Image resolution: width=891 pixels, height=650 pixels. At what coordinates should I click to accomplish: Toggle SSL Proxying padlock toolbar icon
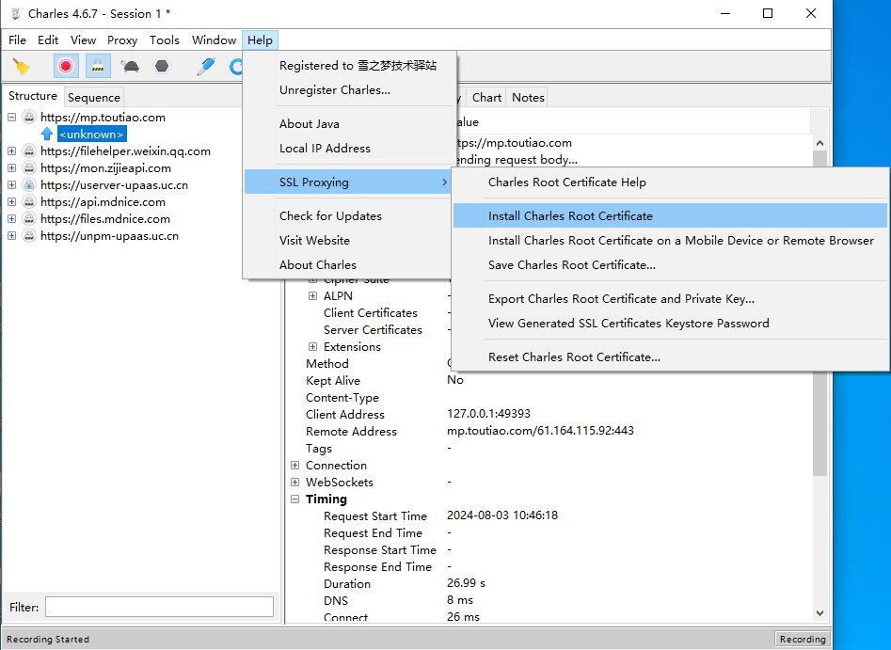(98, 66)
